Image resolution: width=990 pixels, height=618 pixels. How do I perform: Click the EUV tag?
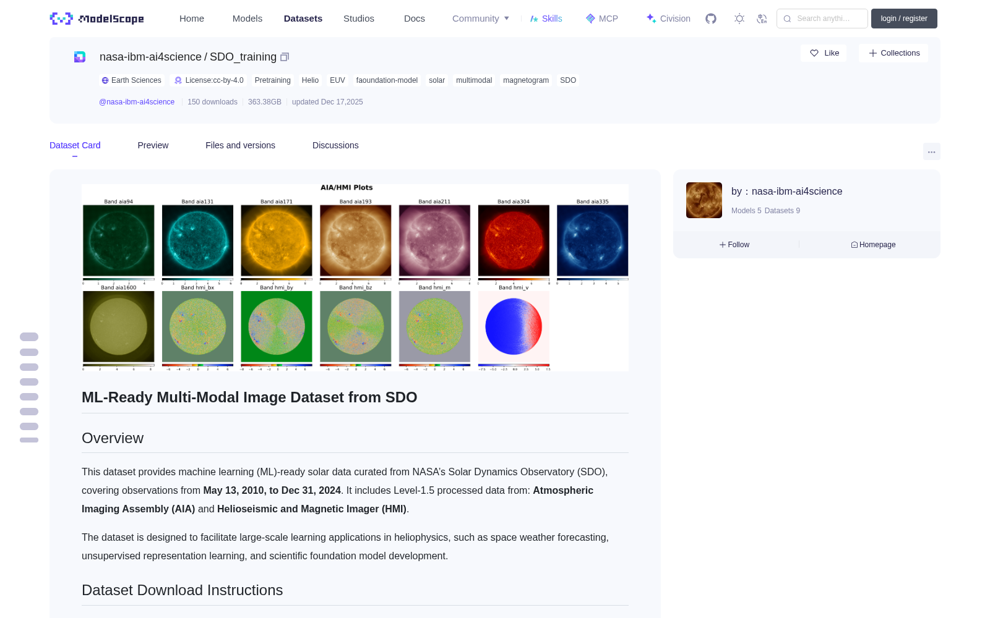click(337, 80)
